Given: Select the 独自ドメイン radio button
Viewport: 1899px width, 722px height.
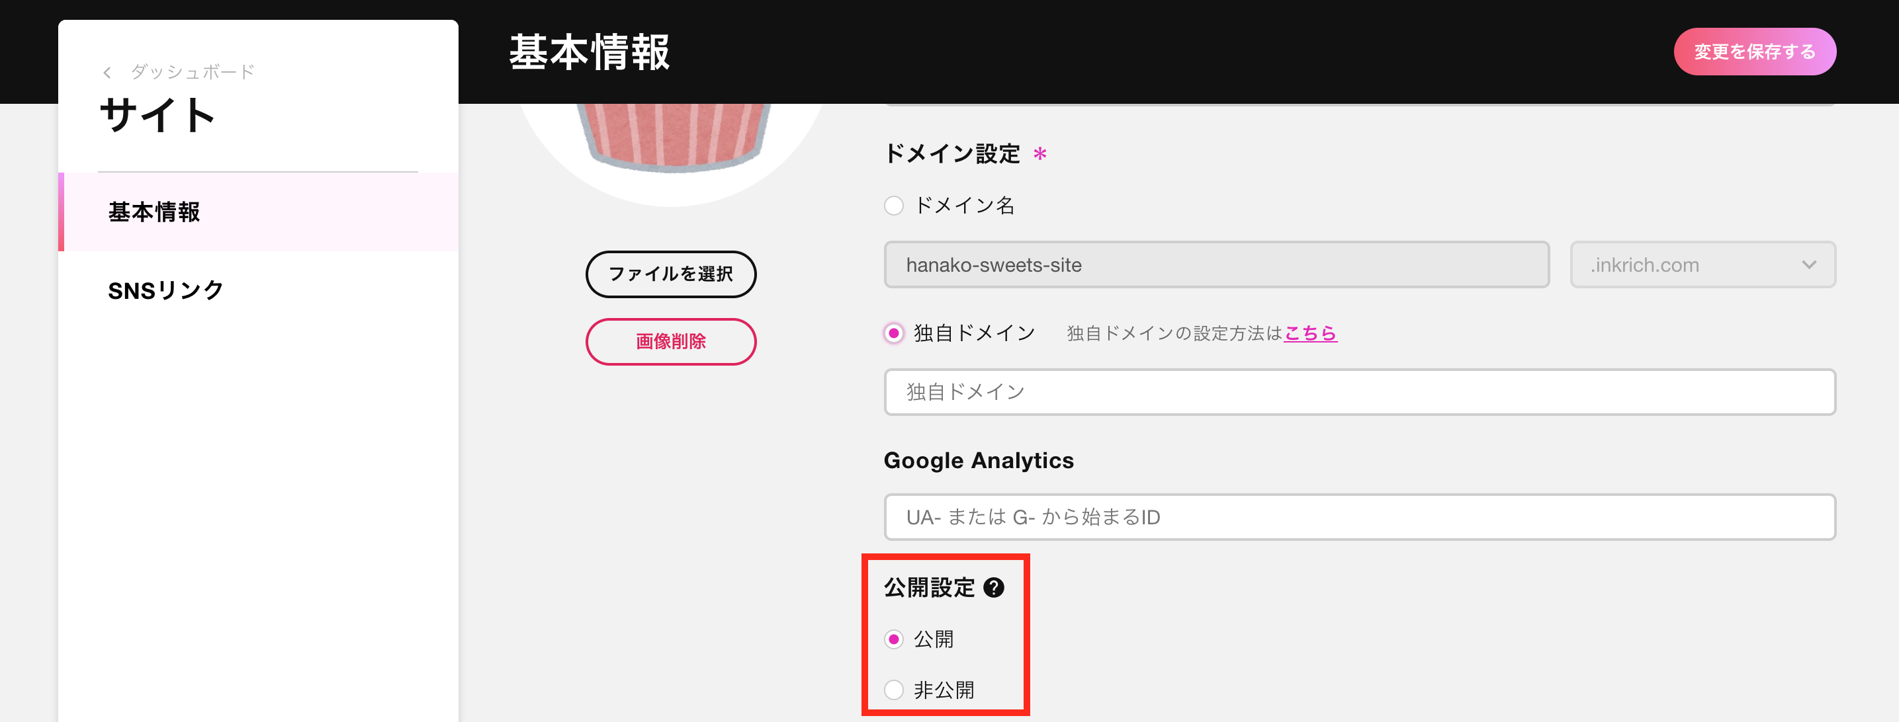Looking at the screenshot, I should [x=893, y=334].
